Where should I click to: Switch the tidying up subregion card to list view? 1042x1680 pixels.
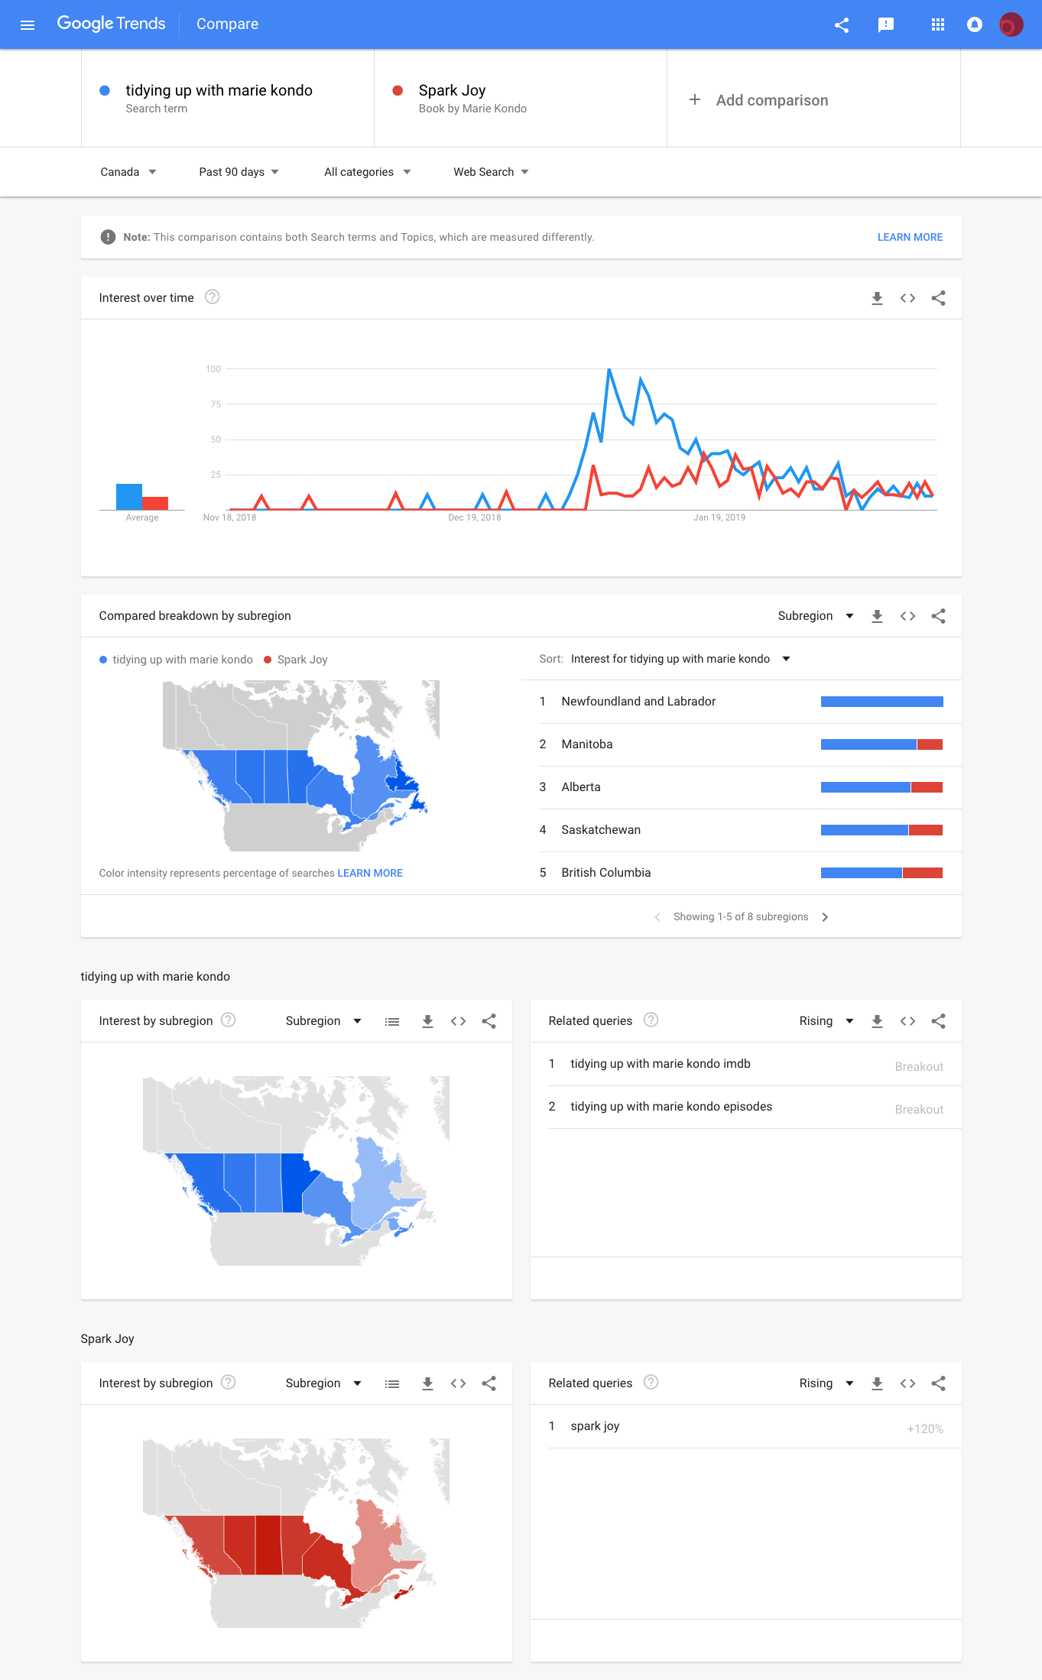coord(392,1021)
